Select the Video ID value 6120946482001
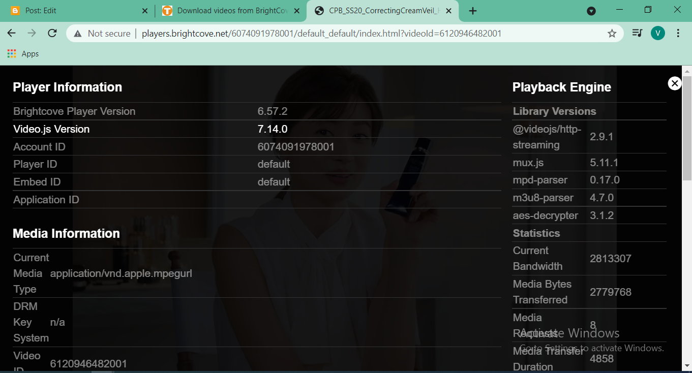This screenshot has width=692, height=373. pos(88,364)
